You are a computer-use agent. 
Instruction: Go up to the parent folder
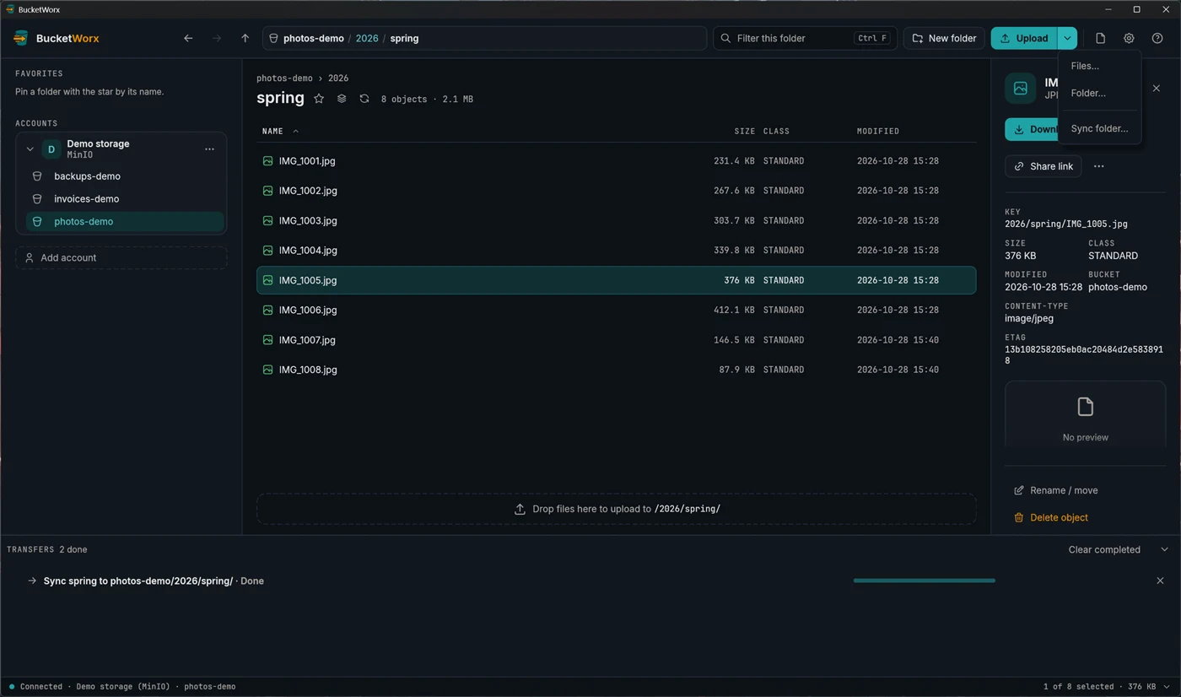coord(245,38)
